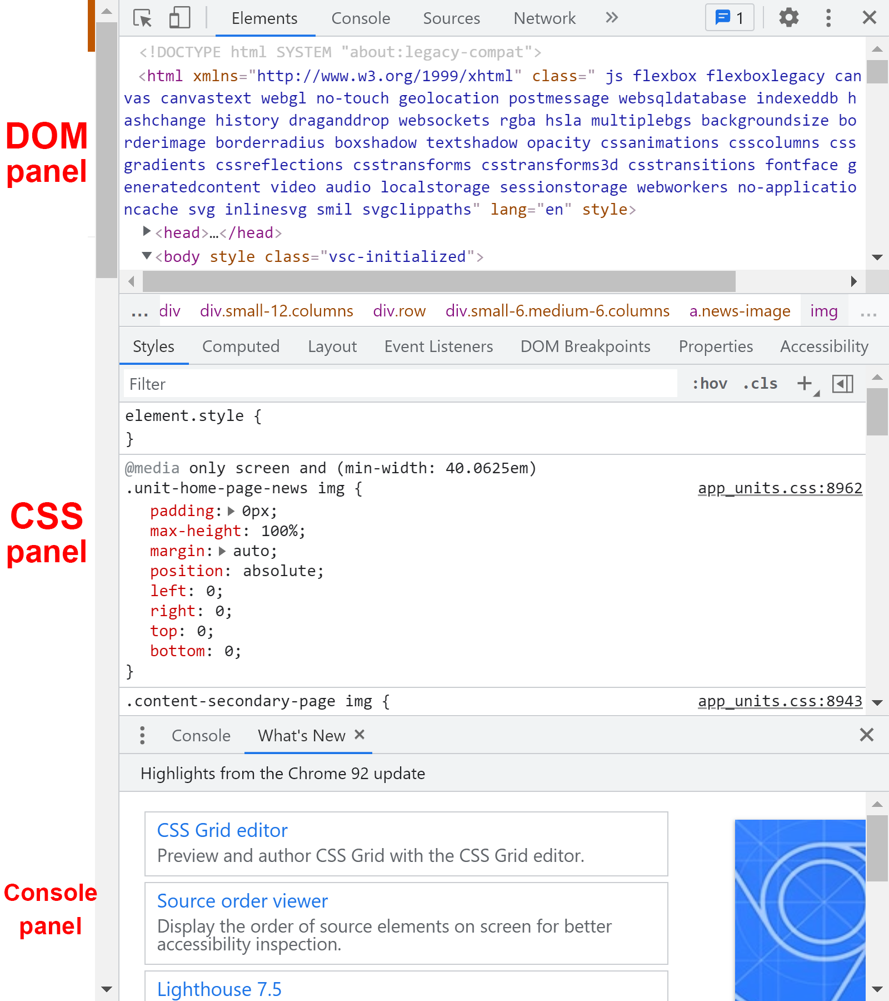This screenshot has width=889, height=1001.
Task: Select the Computed pane tab
Action: pyautogui.click(x=241, y=346)
